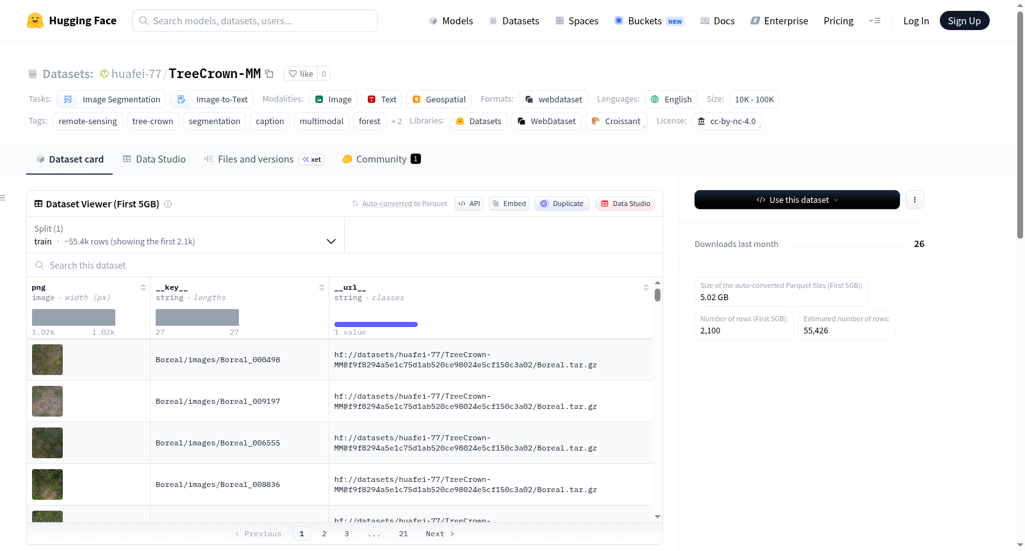Open the three-dot options menu
Viewport: 1025px width, 551px height.
coord(915,200)
